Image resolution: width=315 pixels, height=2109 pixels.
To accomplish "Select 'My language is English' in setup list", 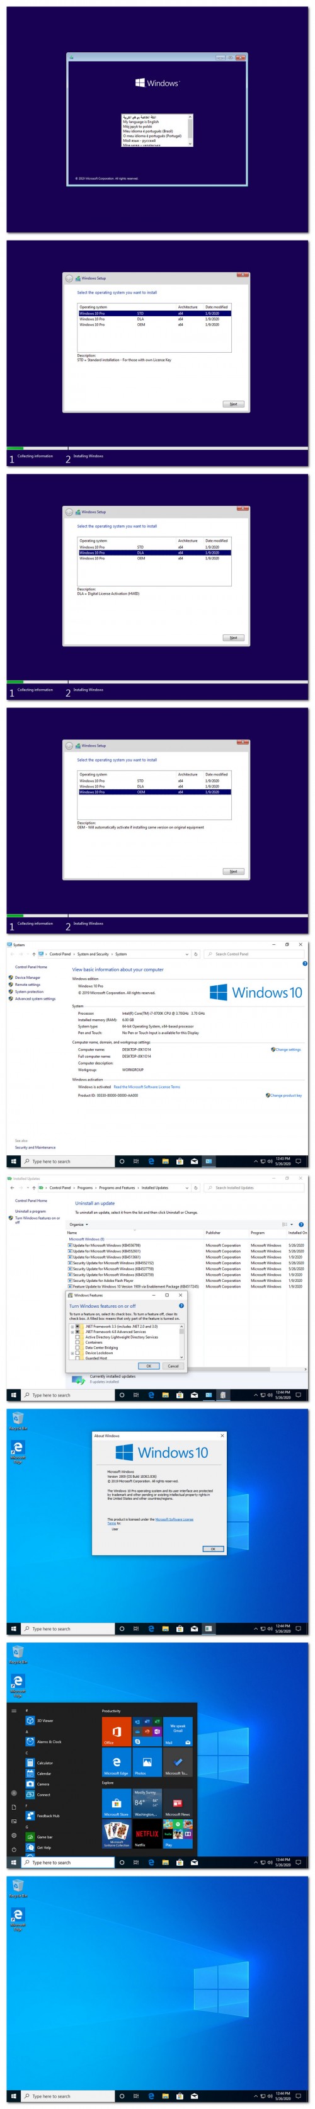I will click(140, 122).
